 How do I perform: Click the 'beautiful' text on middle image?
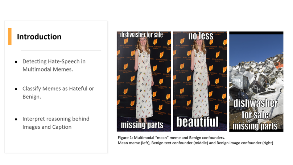tap(198, 121)
